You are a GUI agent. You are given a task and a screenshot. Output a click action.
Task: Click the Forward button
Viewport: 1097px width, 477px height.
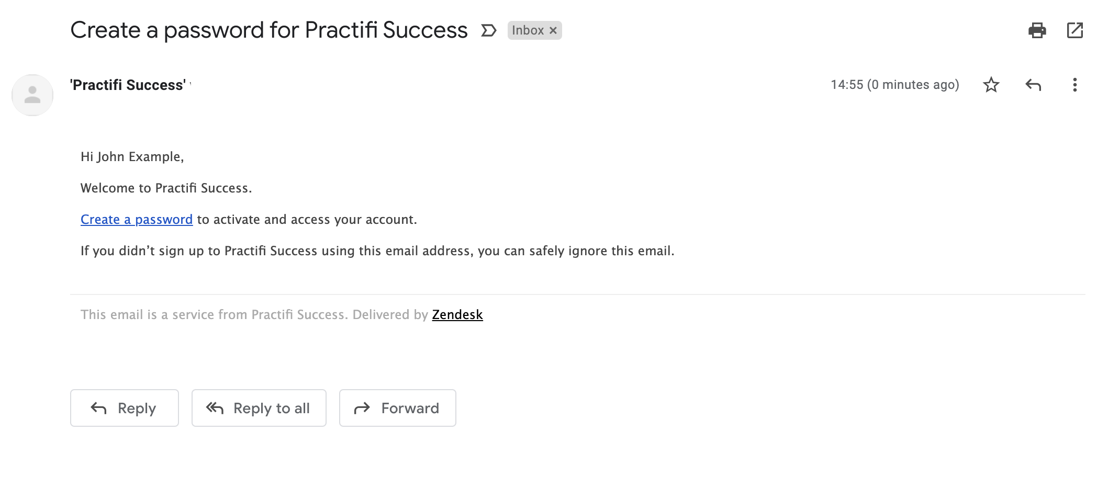coord(398,408)
